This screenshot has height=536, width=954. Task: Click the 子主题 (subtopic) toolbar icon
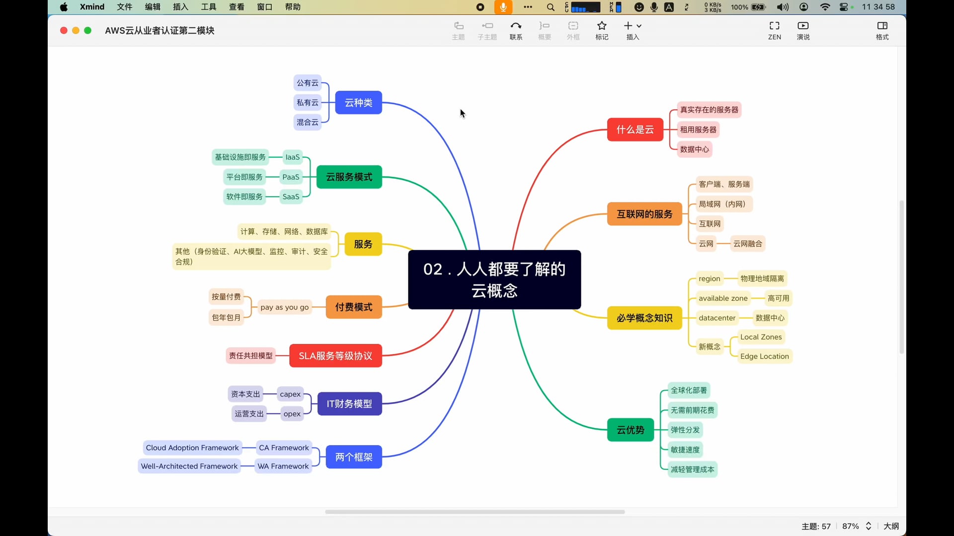(487, 30)
